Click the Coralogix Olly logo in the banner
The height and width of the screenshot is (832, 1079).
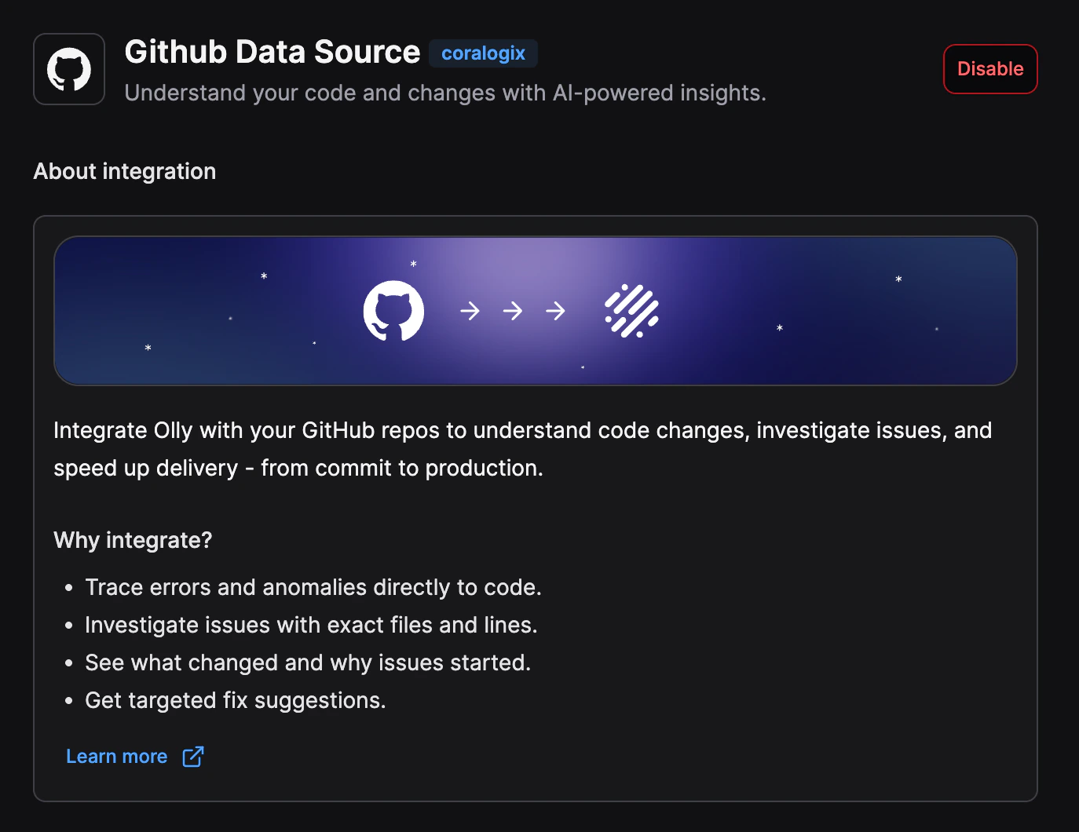coord(631,311)
